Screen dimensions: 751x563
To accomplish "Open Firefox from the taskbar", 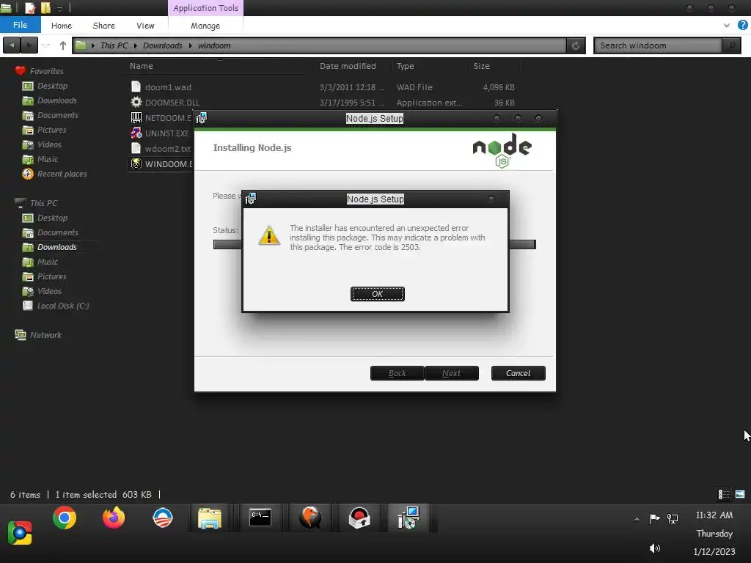I will click(114, 518).
